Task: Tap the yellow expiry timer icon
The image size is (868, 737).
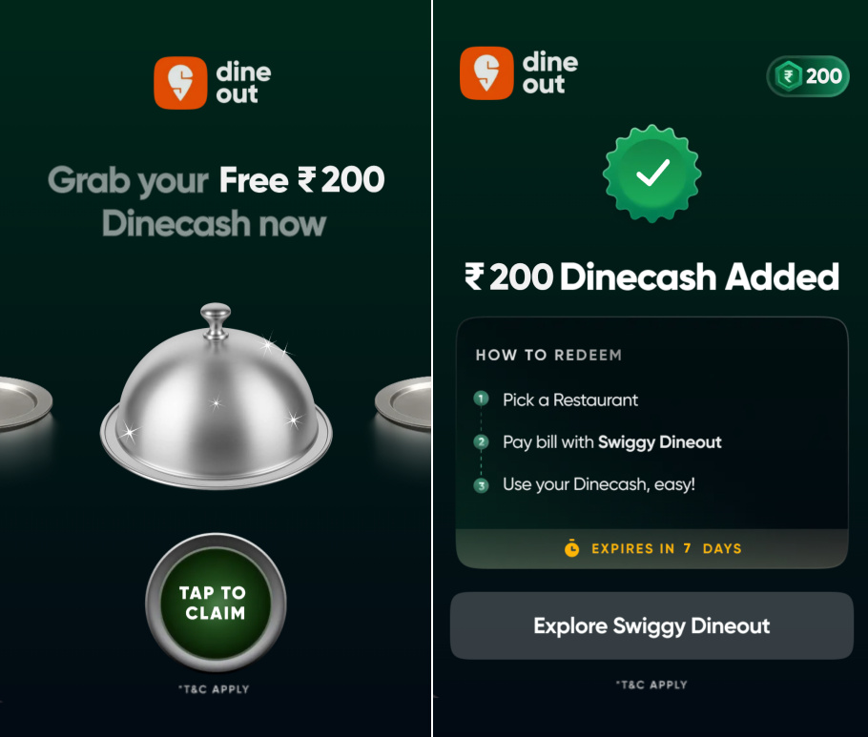Action: pyautogui.click(x=572, y=548)
